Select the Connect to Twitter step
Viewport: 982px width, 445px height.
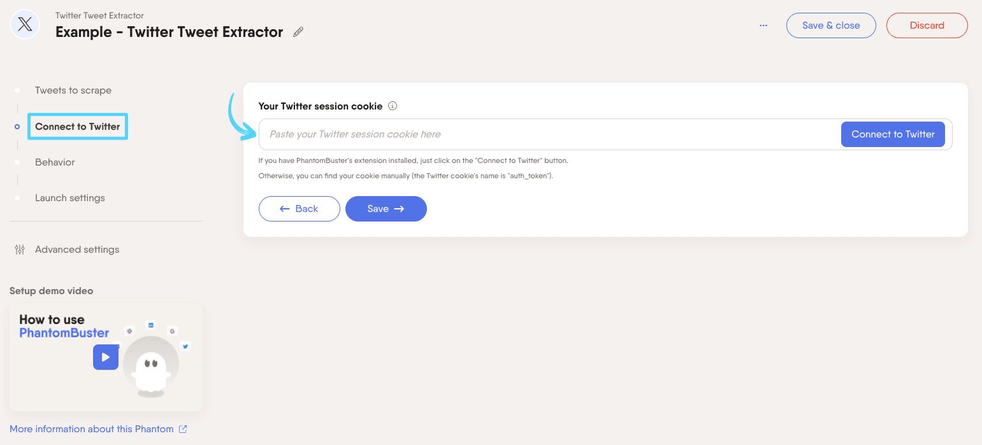click(x=78, y=127)
